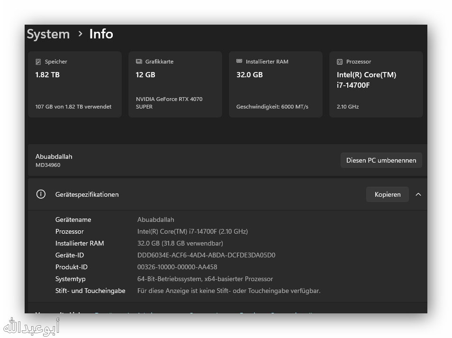Click the Installierter RAM memory icon
This screenshot has height=338, width=452.
pyautogui.click(x=239, y=61)
